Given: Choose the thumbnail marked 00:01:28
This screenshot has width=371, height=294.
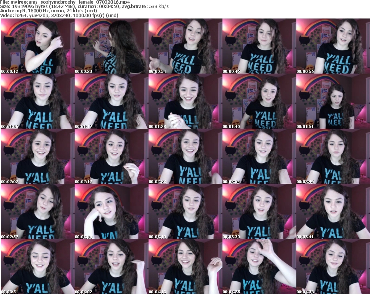Looking at the screenshot, I should (x=185, y=101).
